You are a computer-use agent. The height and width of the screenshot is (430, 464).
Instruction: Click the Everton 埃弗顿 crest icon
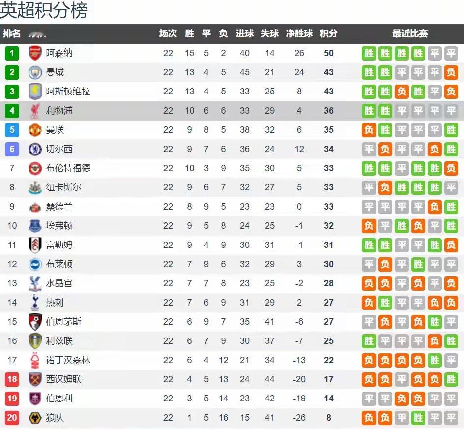coord(35,226)
